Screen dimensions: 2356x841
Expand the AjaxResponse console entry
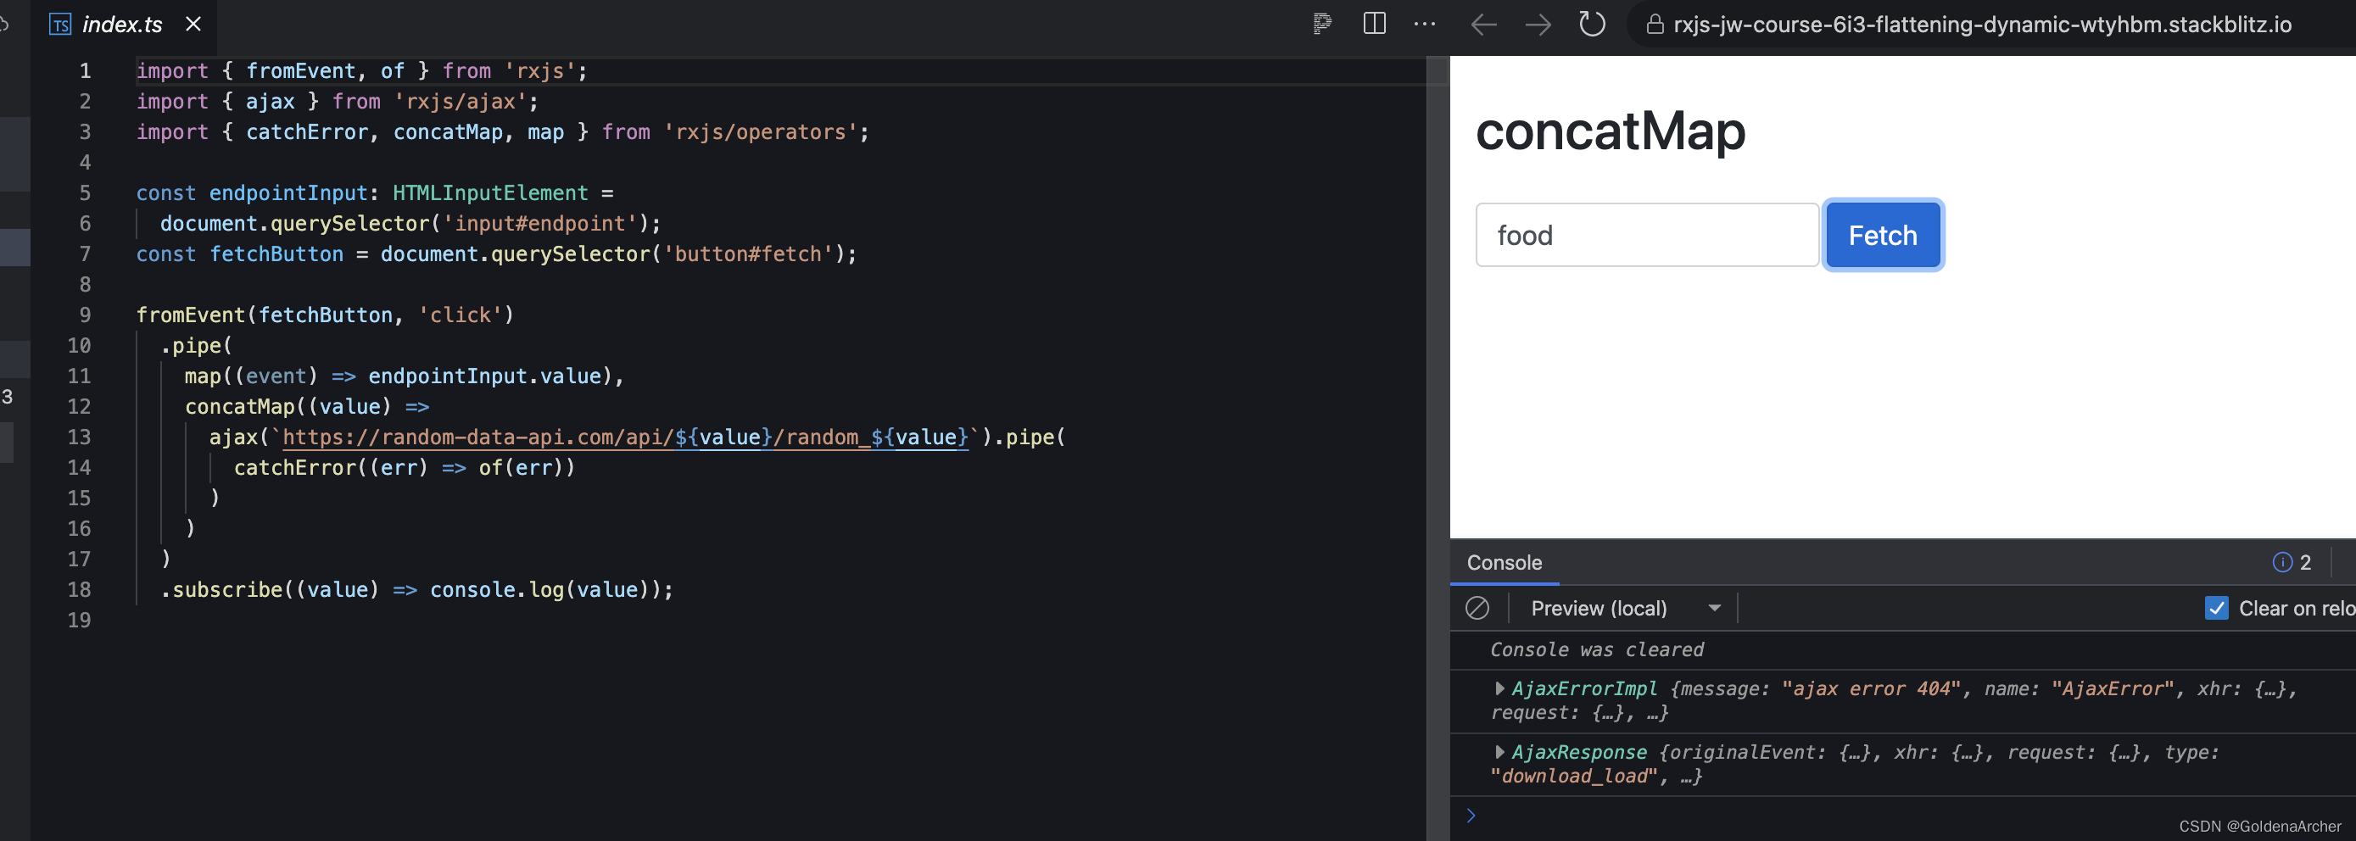(x=1499, y=752)
